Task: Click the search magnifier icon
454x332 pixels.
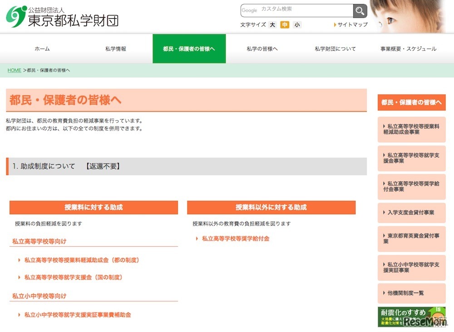Action: pyautogui.click(x=359, y=10)
